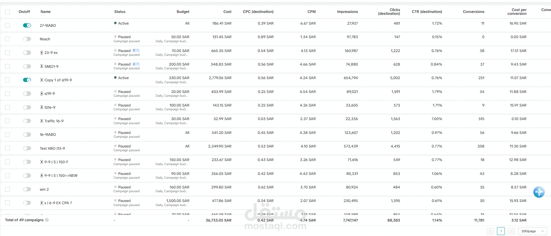Click the CPM column header
Image resolution: width=551 pixels, height=236 pixels.
pyautogui.click(x=311, y=12)
